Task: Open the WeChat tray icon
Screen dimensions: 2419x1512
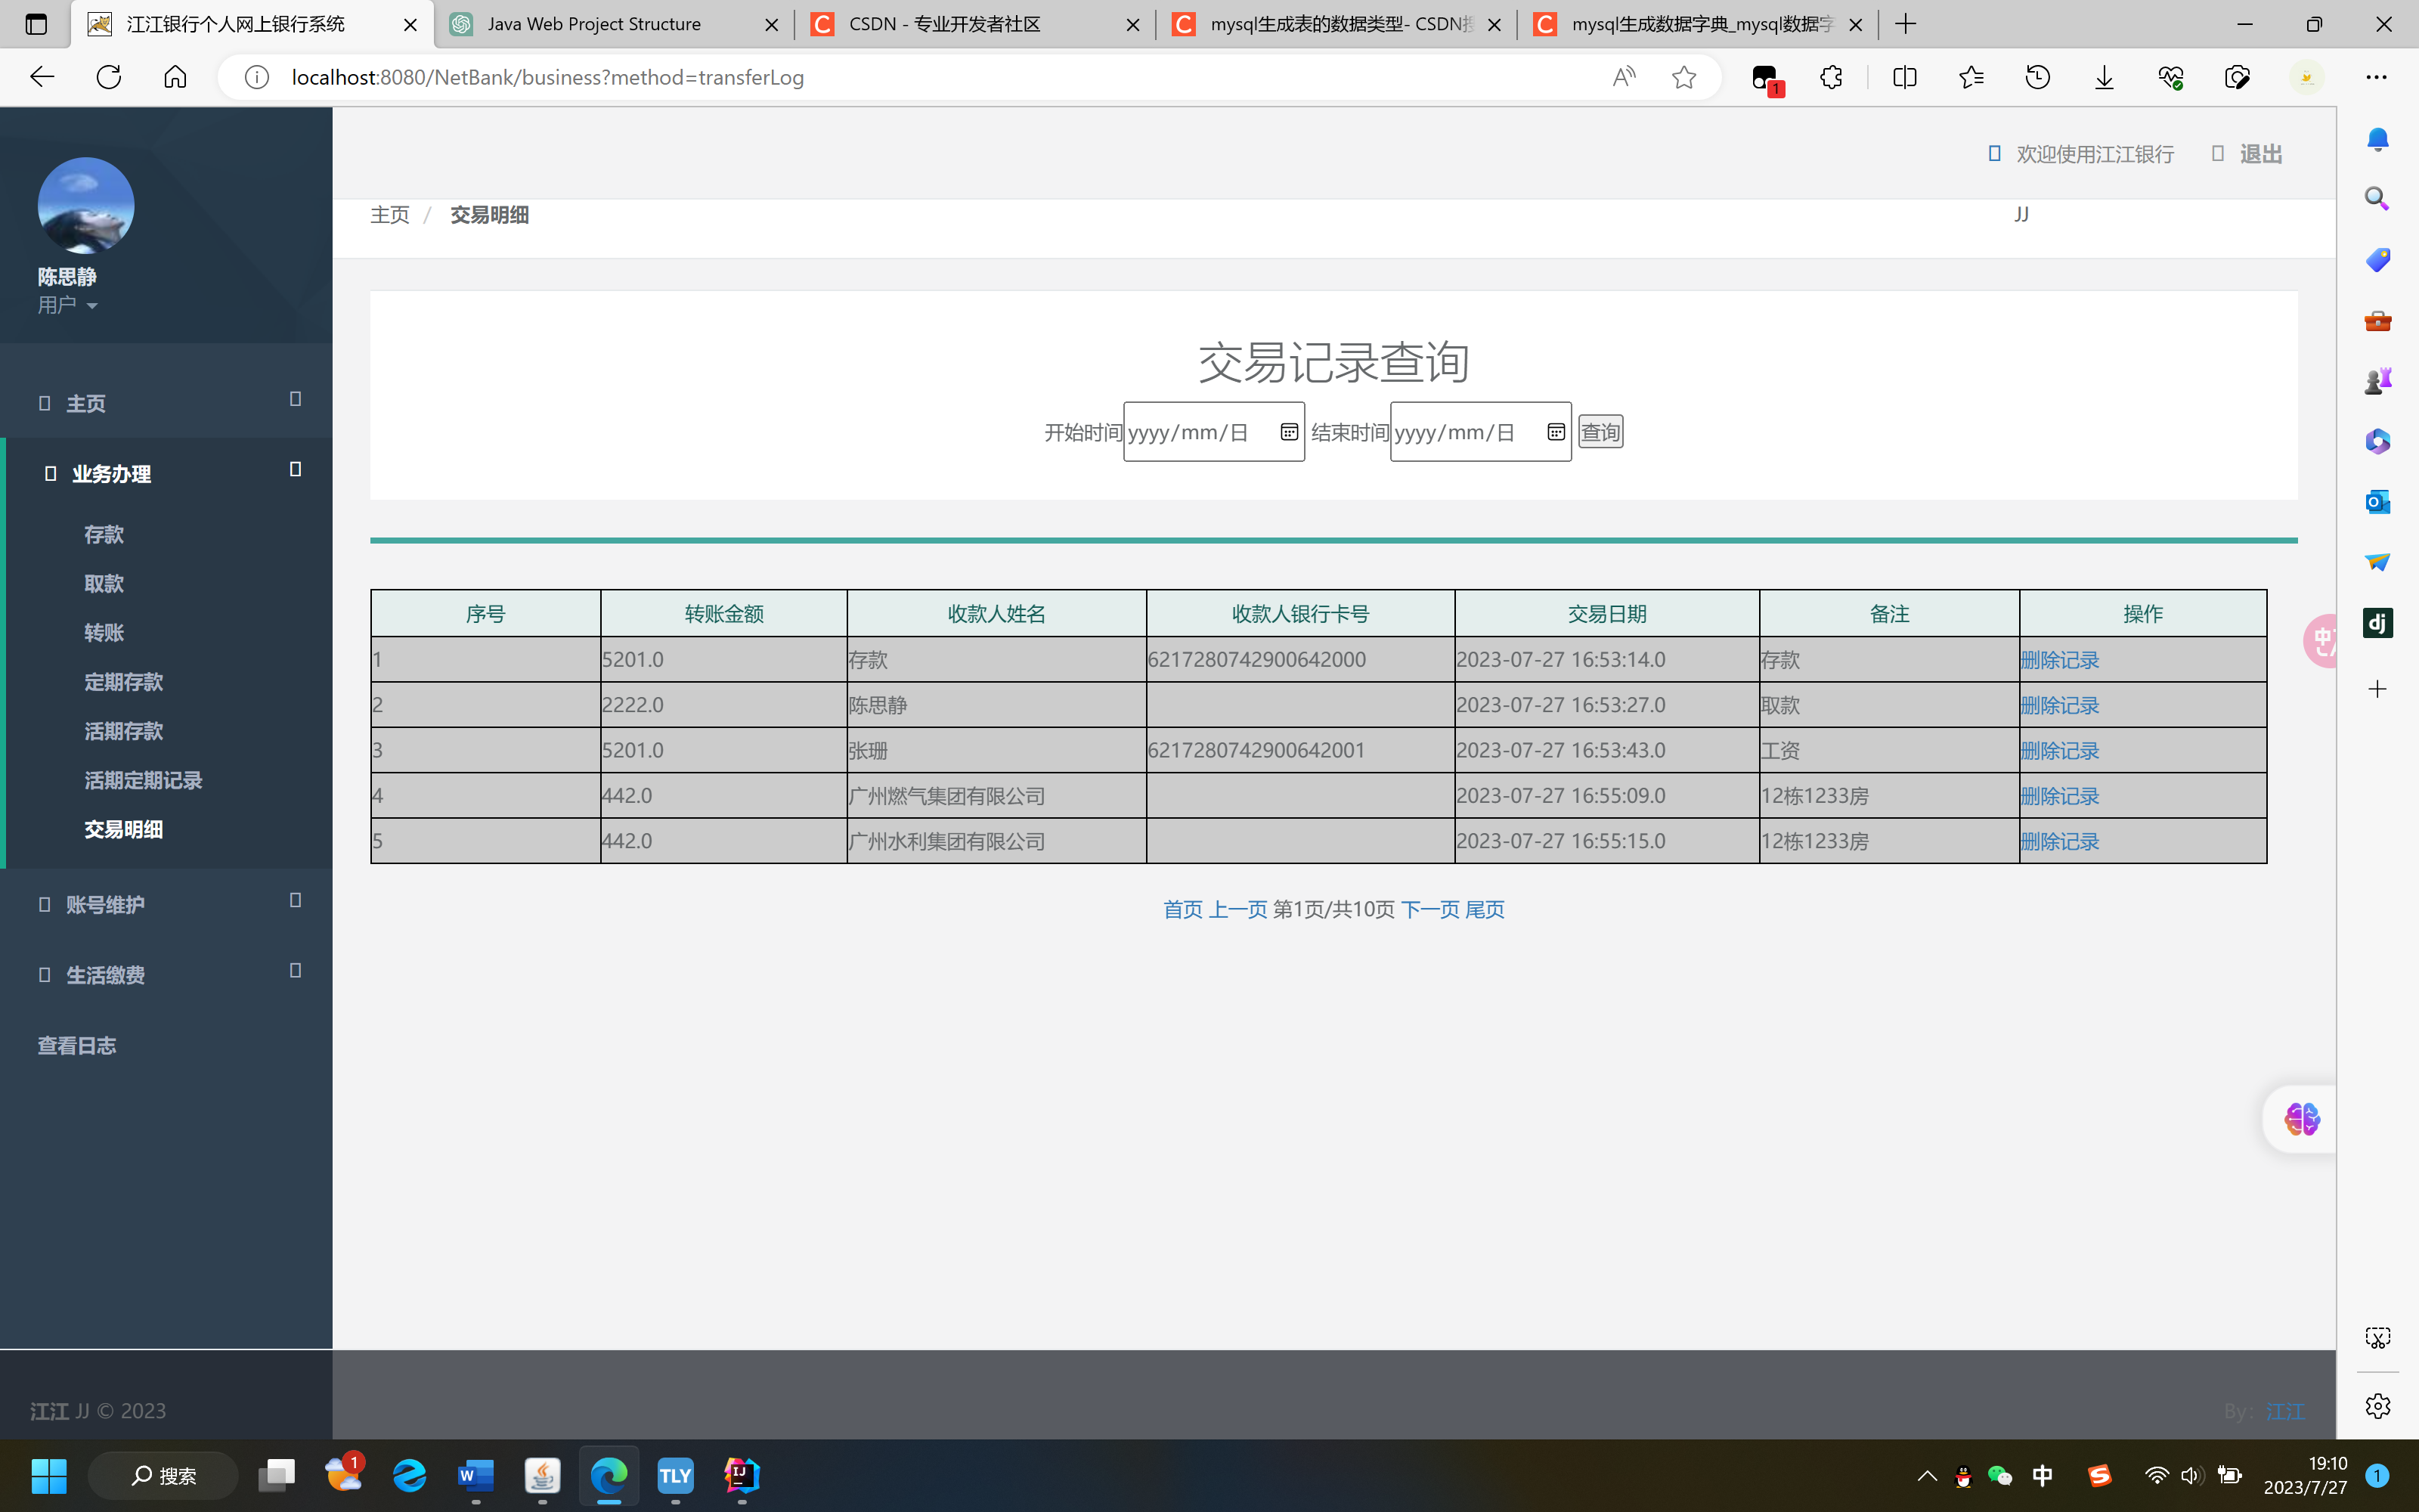Action: [x=1999, y=1475]
